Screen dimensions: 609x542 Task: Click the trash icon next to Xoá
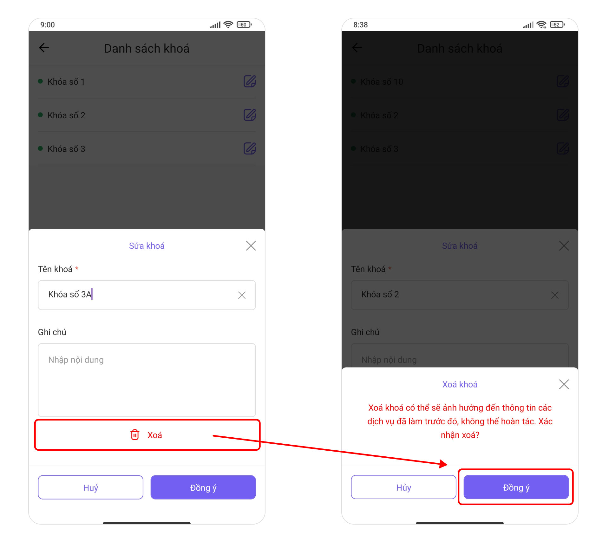point(135,434)
